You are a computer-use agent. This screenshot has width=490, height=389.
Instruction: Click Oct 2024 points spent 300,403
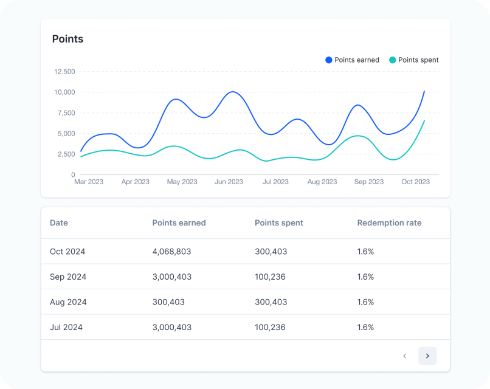[x=271, y=252]
